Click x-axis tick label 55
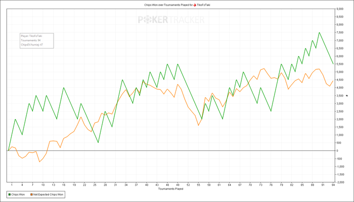Image resolution: width=354 pixels, height=202 pixels. pyautogui.click(x=198, y=185)
